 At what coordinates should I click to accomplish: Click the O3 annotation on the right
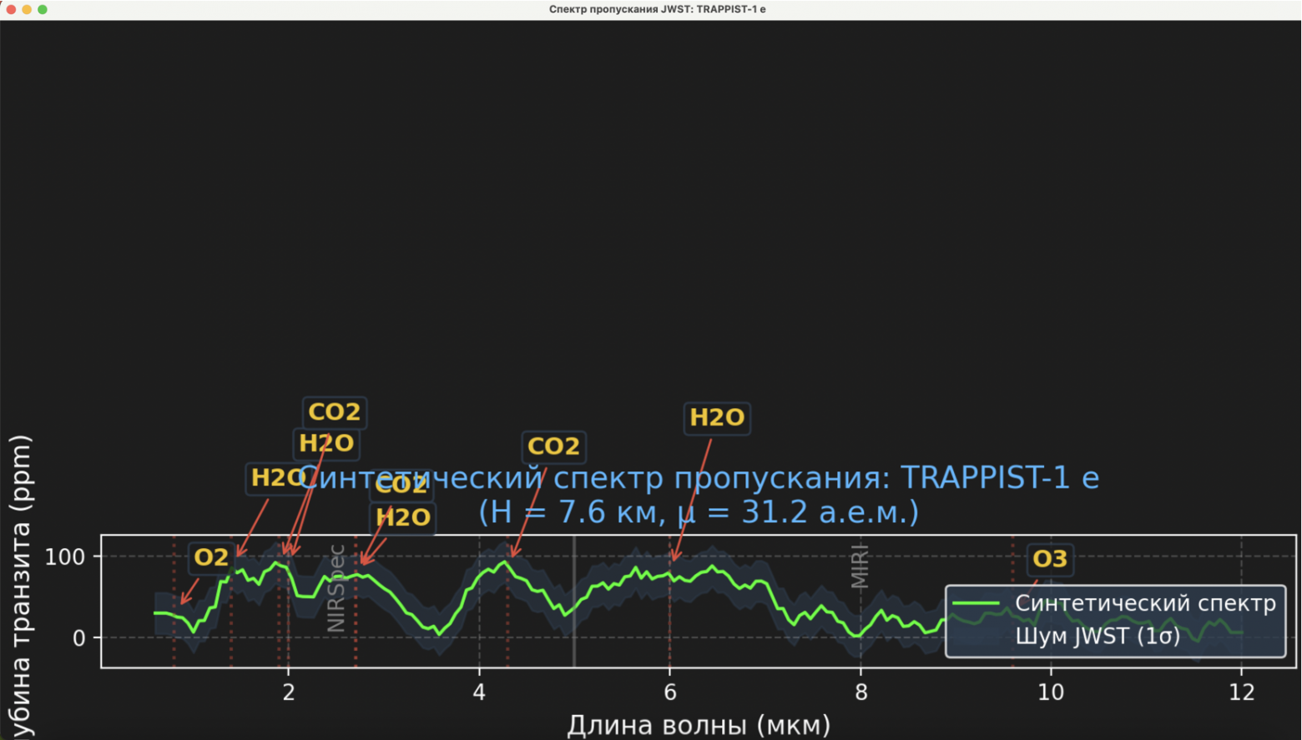click(x=1050, y=559)
